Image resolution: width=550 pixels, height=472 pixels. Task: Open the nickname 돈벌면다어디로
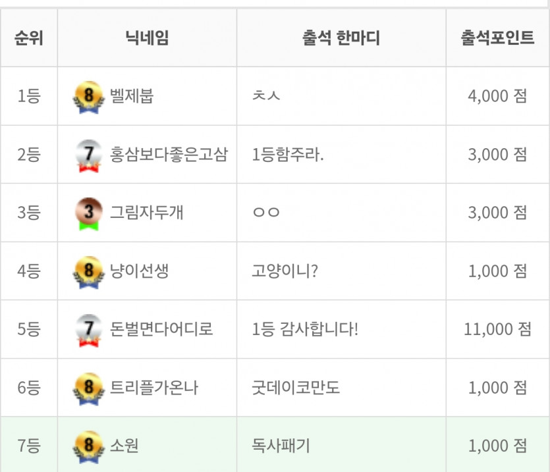161,329
